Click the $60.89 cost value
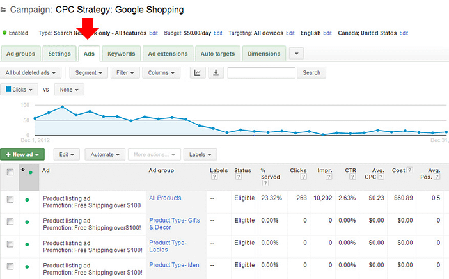Screen dimensions: 449x279 (x=403, y=198)
